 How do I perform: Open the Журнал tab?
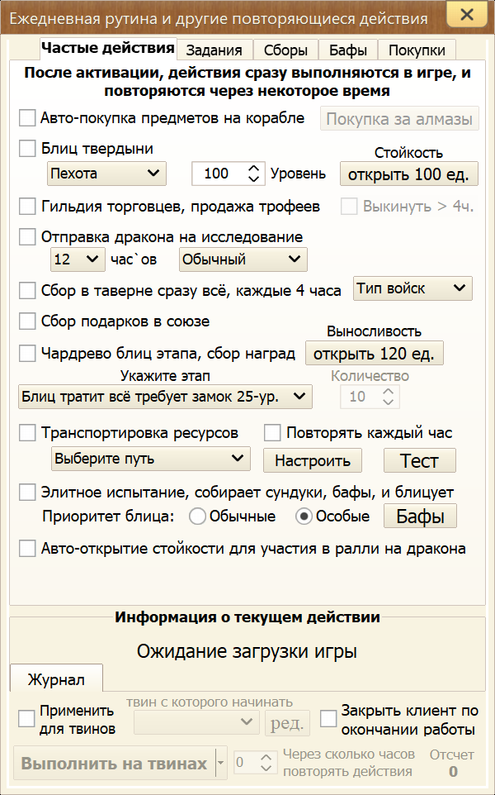(56, 678)
